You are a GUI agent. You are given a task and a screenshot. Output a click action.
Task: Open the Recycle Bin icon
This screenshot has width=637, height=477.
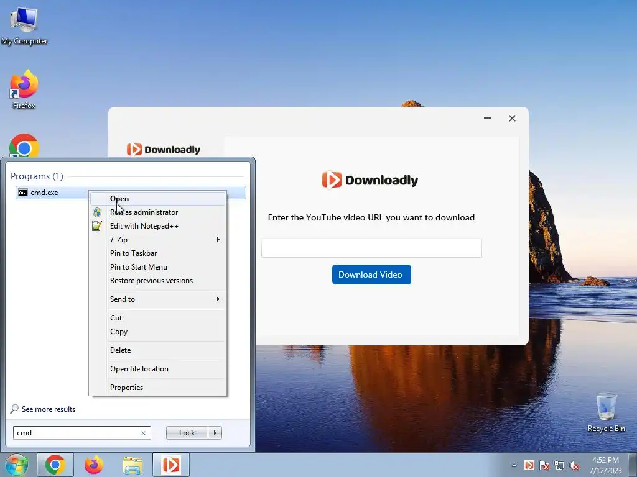tap(606, 412)
